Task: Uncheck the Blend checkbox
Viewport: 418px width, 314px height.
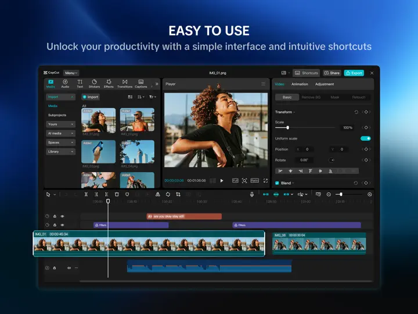Action: (x=277, y=183)
